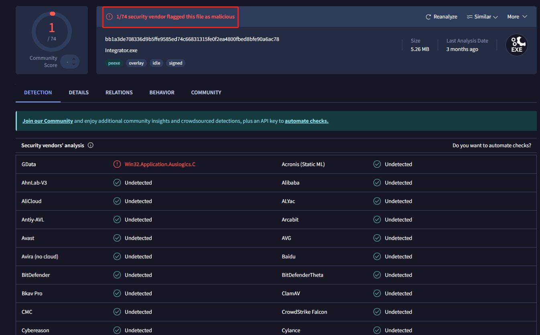Image resolution: width=540 pixels, height=335 pixels.
Task: Click the AhnLab-V3 vendor name
Action: tap(34, 183)
